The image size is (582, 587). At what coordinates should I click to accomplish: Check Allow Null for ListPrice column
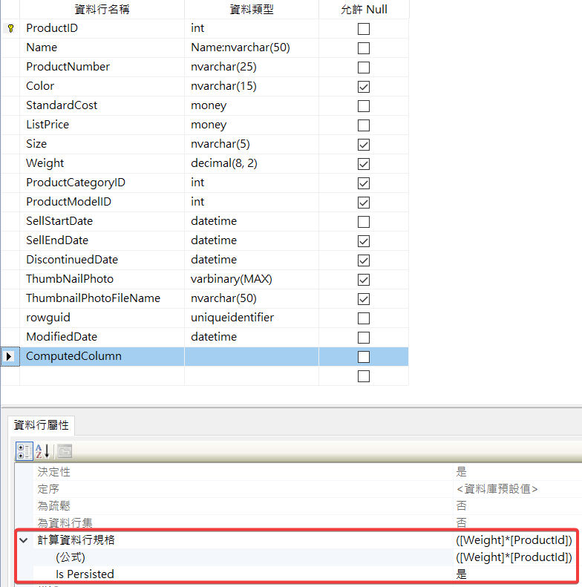pyautogui.click(x=364, y=125)
